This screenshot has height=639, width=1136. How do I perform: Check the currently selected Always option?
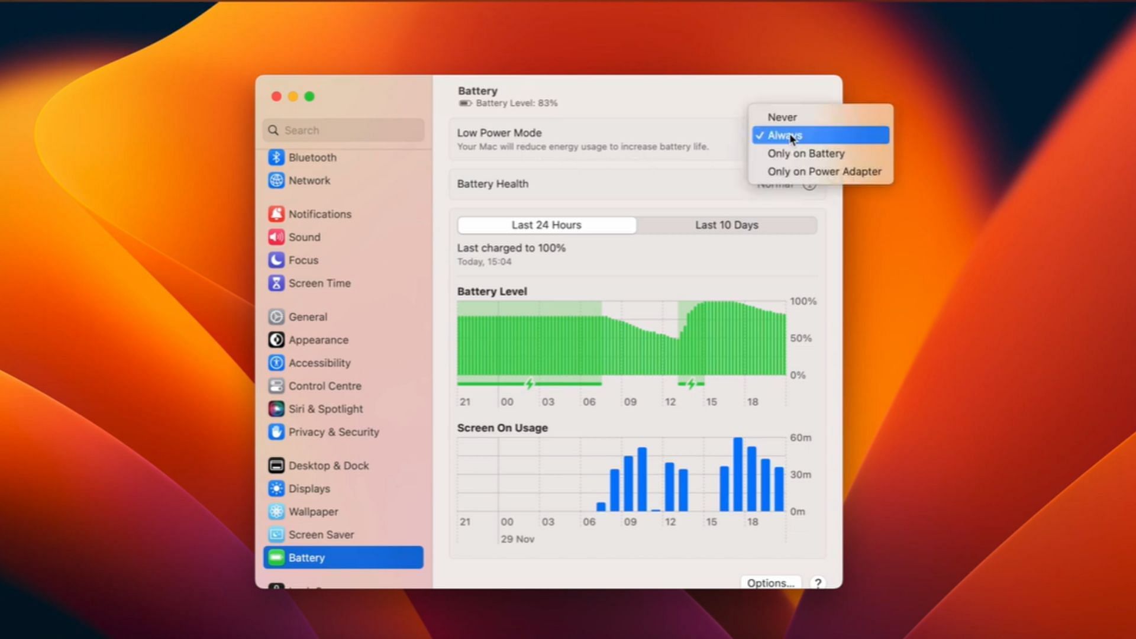pyautogui.click(x=819, y=135)
